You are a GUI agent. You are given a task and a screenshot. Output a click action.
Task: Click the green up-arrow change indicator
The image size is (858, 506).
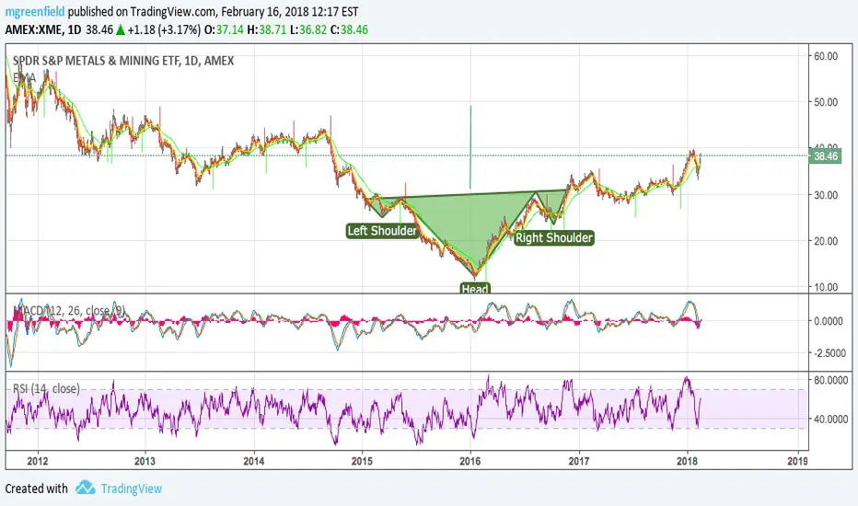point(121,29)
